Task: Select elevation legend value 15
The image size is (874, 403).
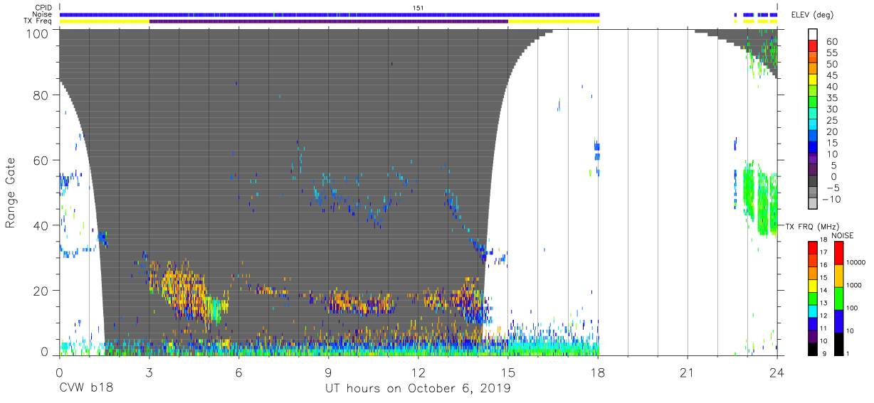Action: pos(831,143)
